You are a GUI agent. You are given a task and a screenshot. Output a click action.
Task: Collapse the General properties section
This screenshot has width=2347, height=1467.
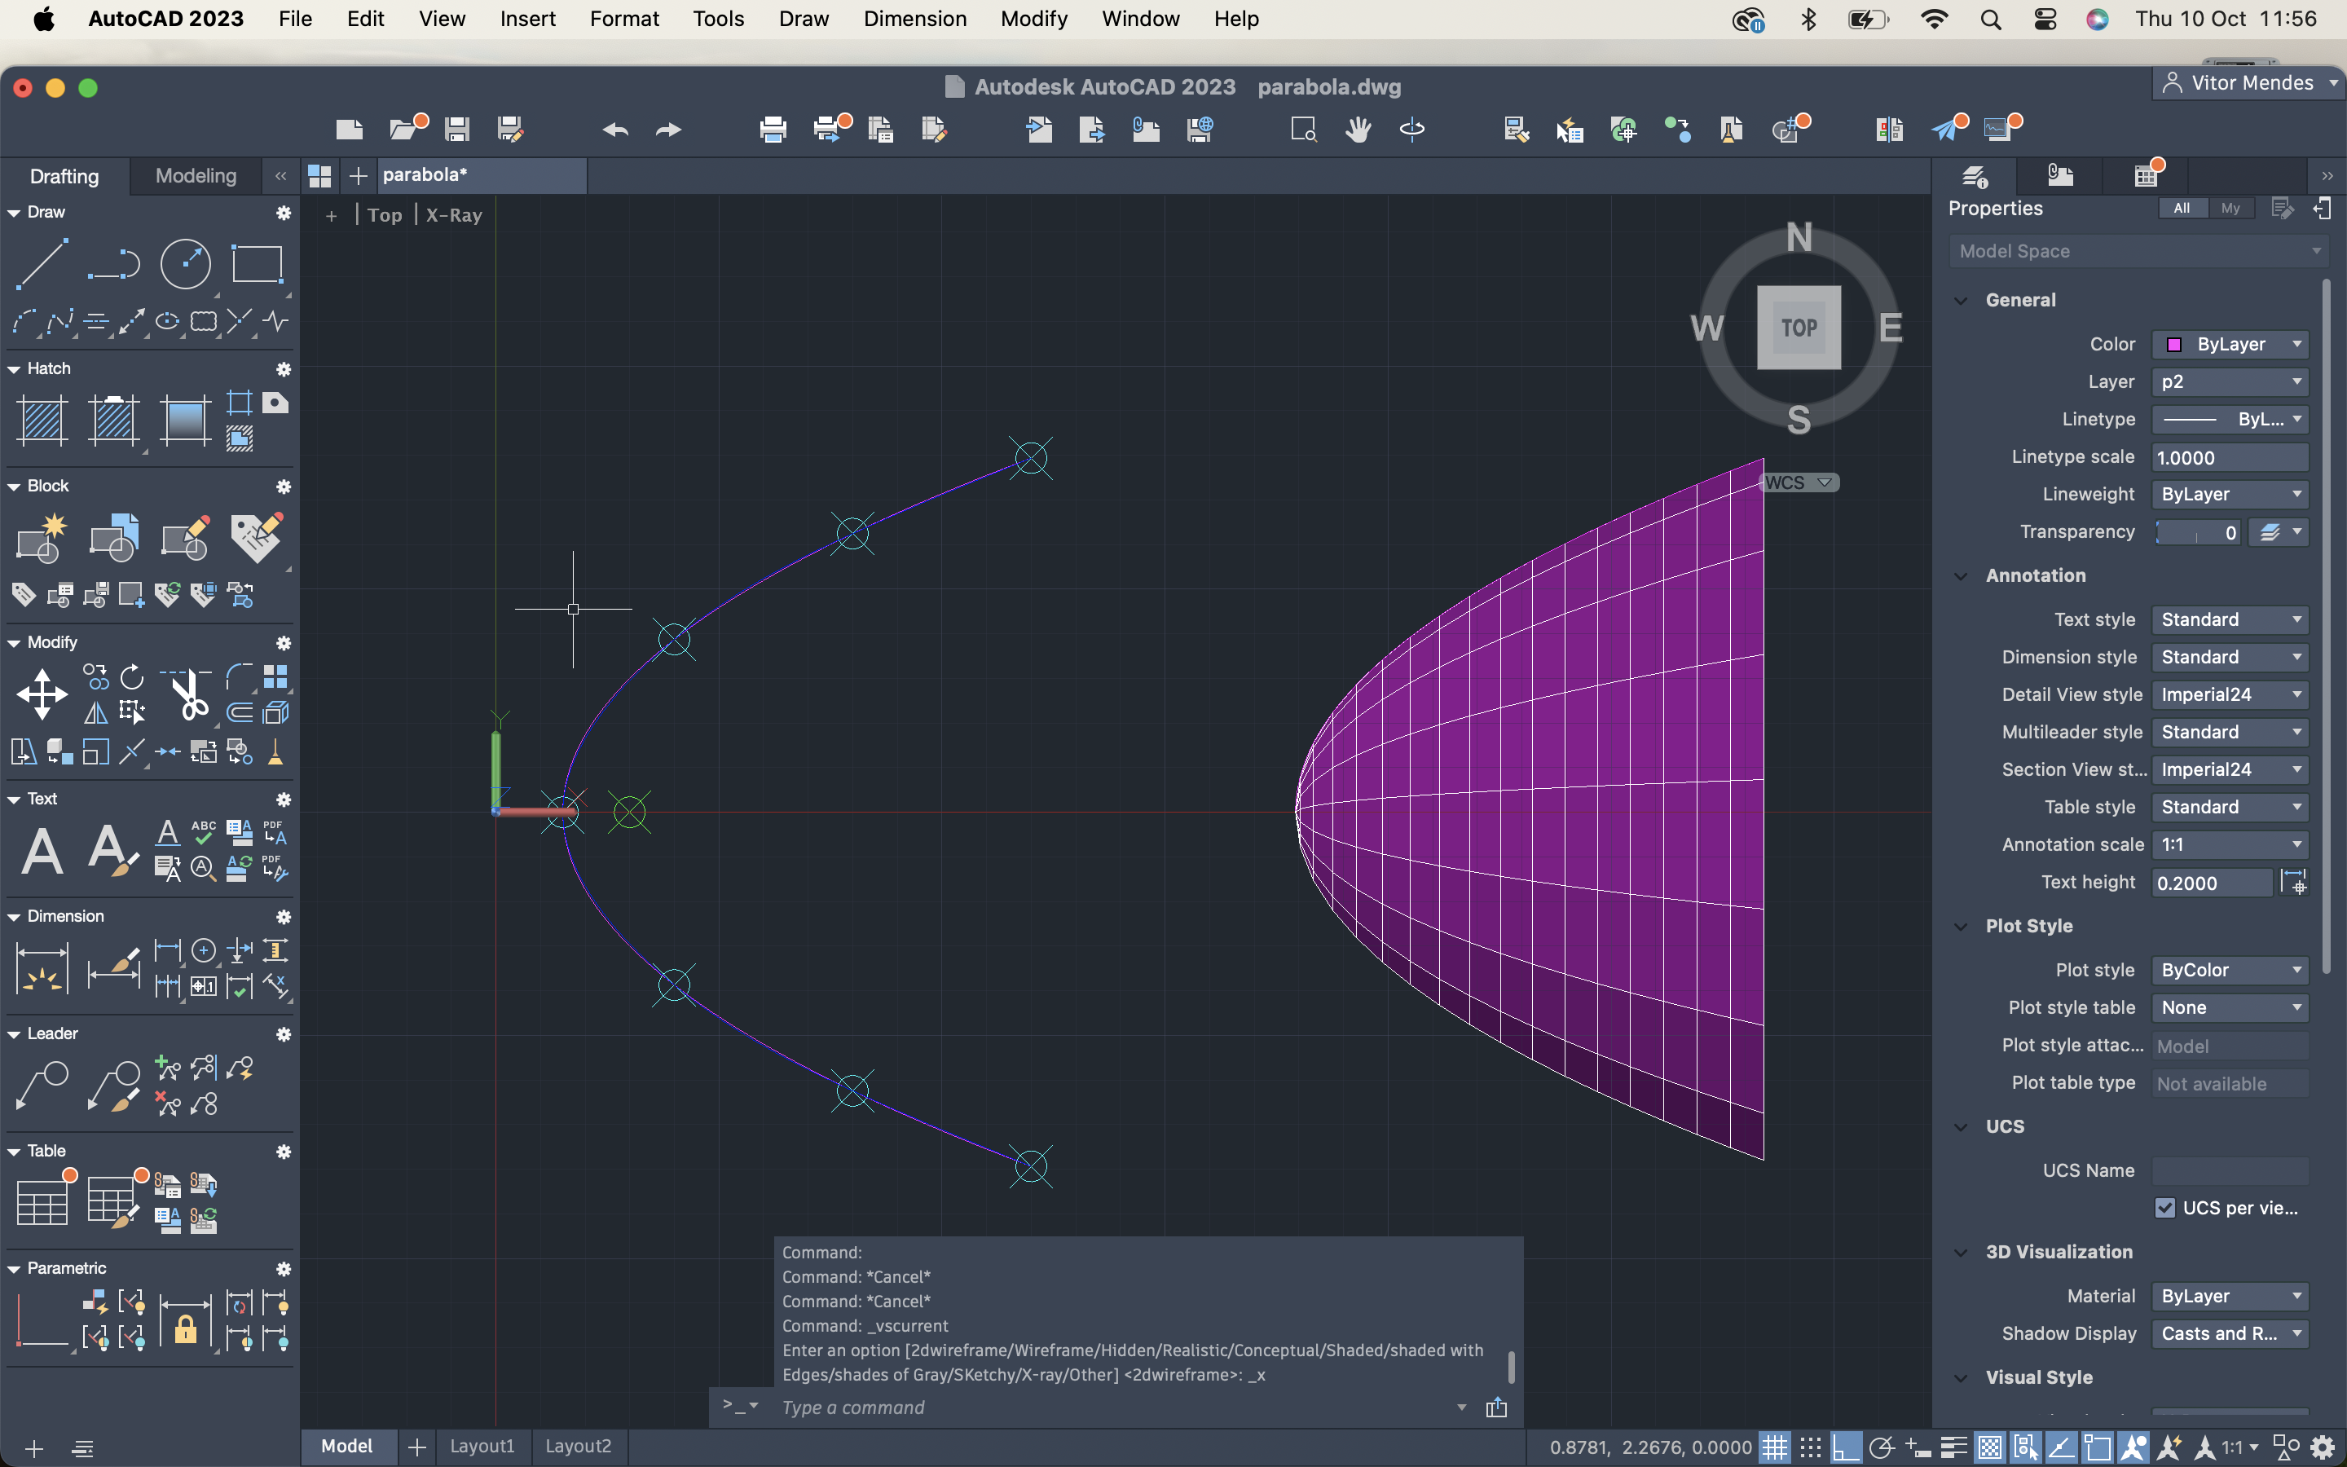tap(1960, 300)
